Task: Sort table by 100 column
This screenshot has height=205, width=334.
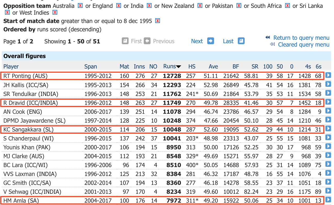Action: point(268,66)
